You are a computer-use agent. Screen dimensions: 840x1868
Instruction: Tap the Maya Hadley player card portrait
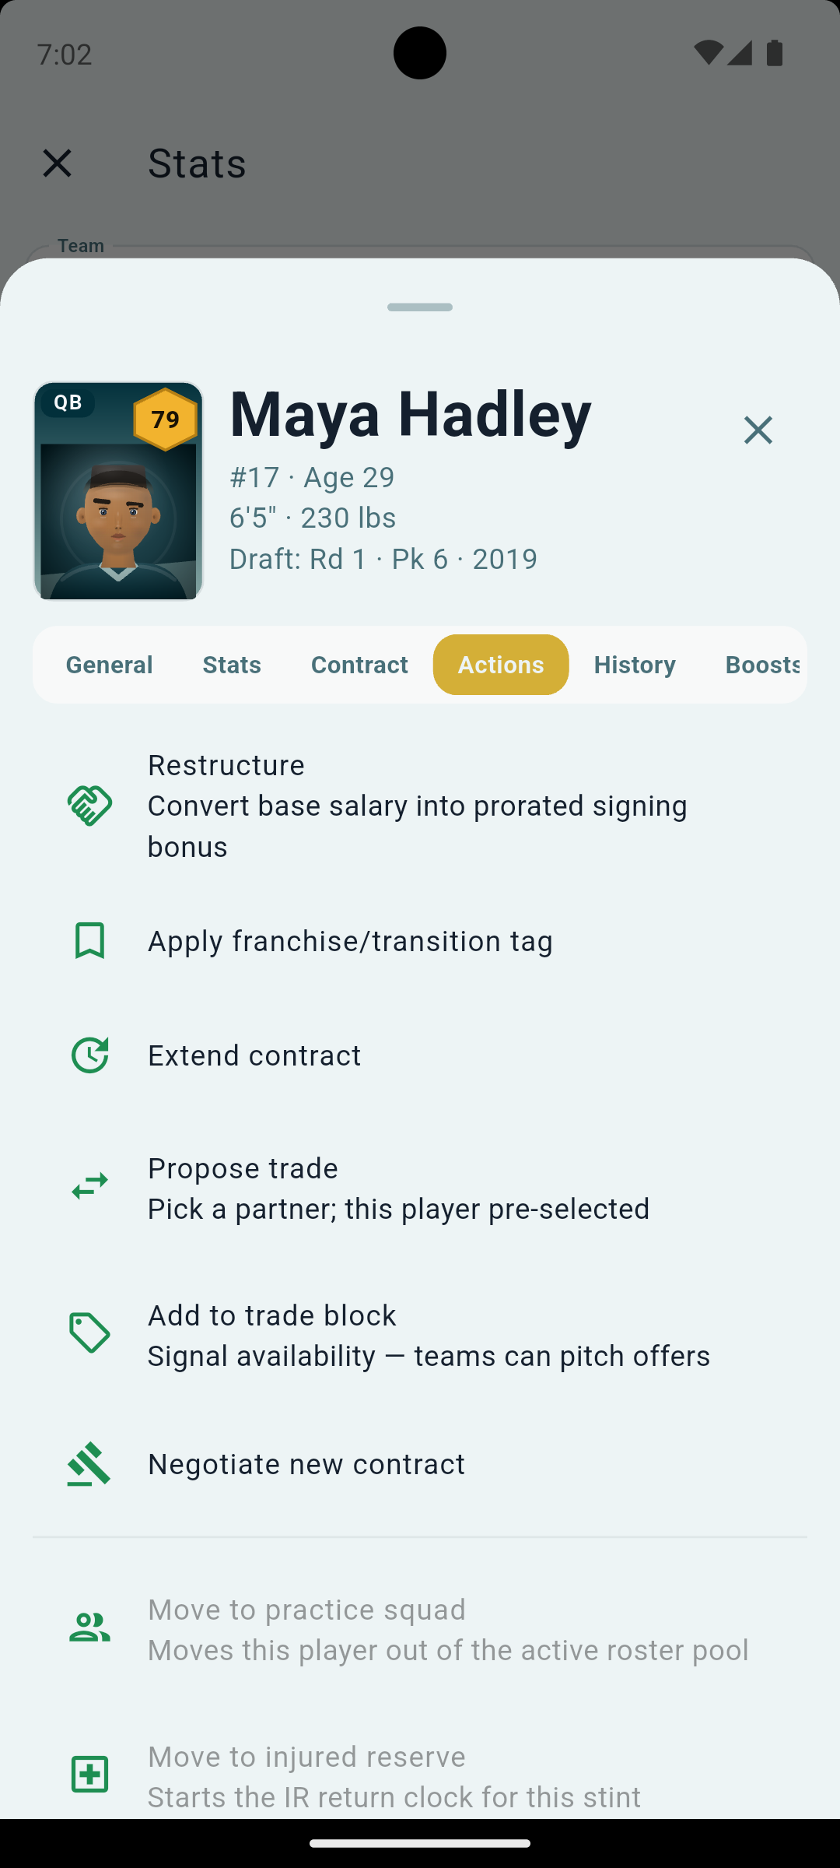tap(118, 491)
